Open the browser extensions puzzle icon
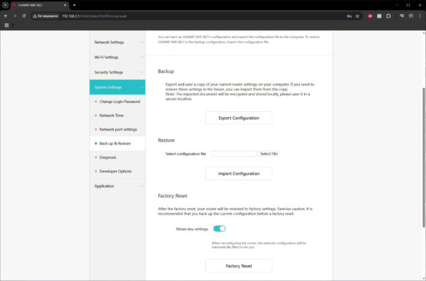 tap(388, 16)
